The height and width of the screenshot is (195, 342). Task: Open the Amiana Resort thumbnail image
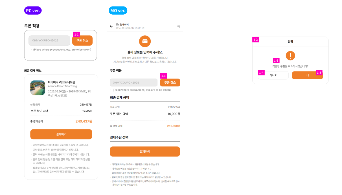38,88
